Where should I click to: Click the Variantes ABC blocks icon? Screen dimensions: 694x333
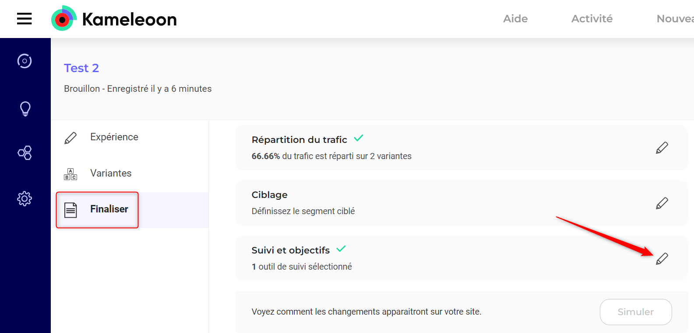[70, 174]
